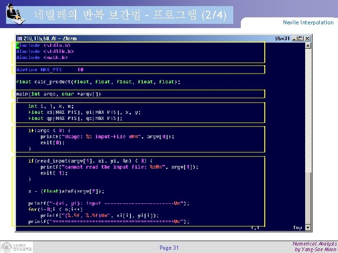Click the '#define MAX_PTS 10' line
This screenshot has height=253, width=338.
tap(50, 69)
